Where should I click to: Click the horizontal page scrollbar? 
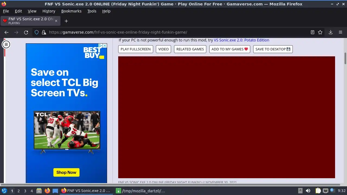(171, 184)
